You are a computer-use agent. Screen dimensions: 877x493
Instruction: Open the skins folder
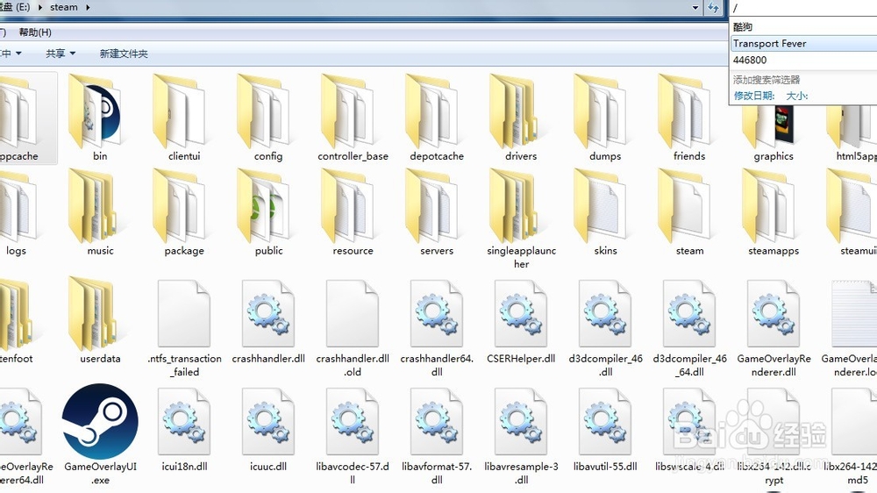click(x=605, y=212)
